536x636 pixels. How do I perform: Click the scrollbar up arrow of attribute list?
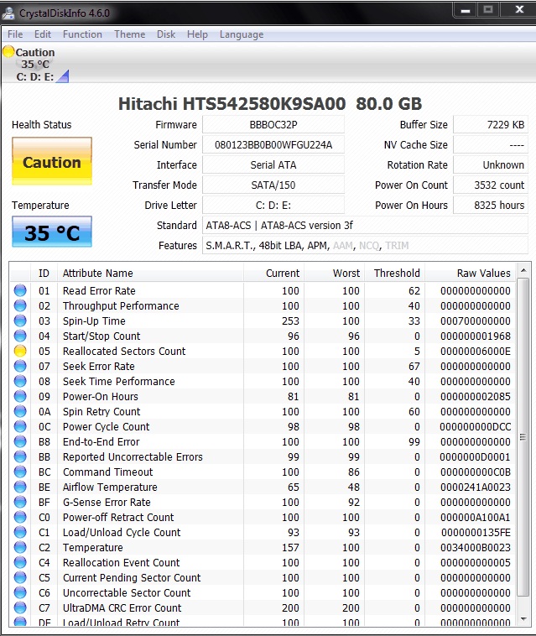(523, 270)
